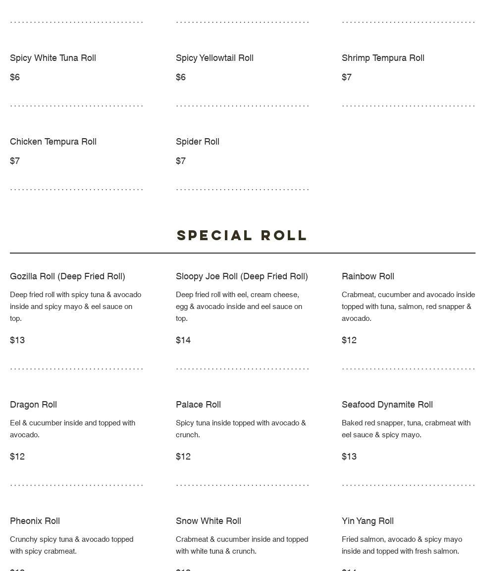Select the Rainbow Roll heading
478x571 pixels.
(x=368, y=276)
